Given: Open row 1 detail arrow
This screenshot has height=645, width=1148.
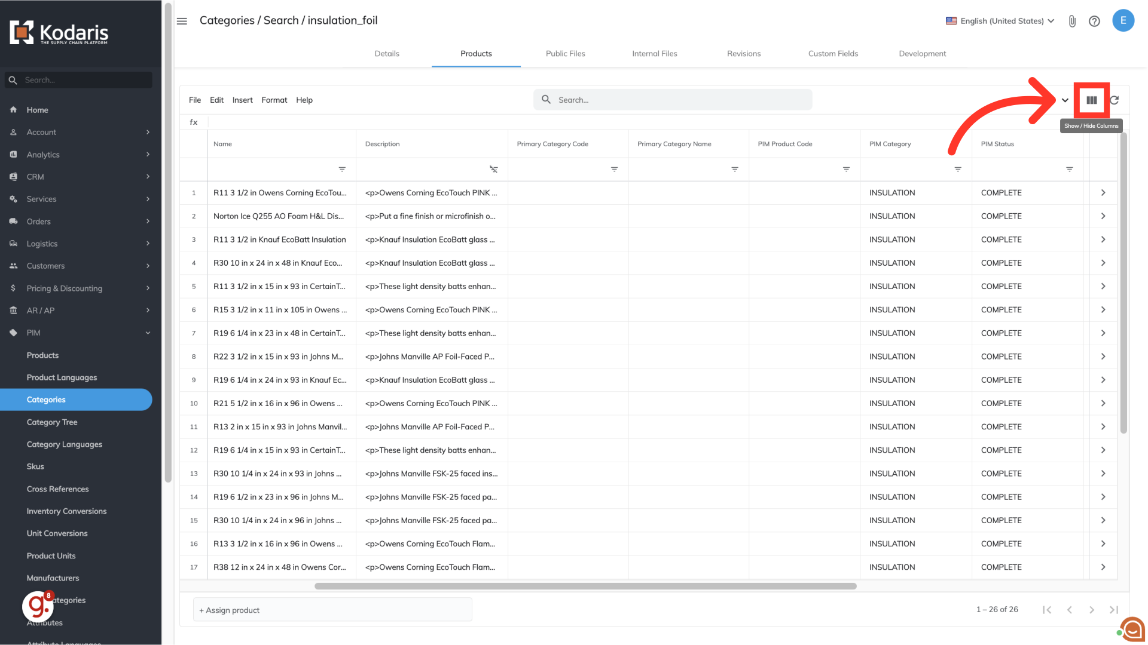Looking at the screenshot, I should (1103, 193).
